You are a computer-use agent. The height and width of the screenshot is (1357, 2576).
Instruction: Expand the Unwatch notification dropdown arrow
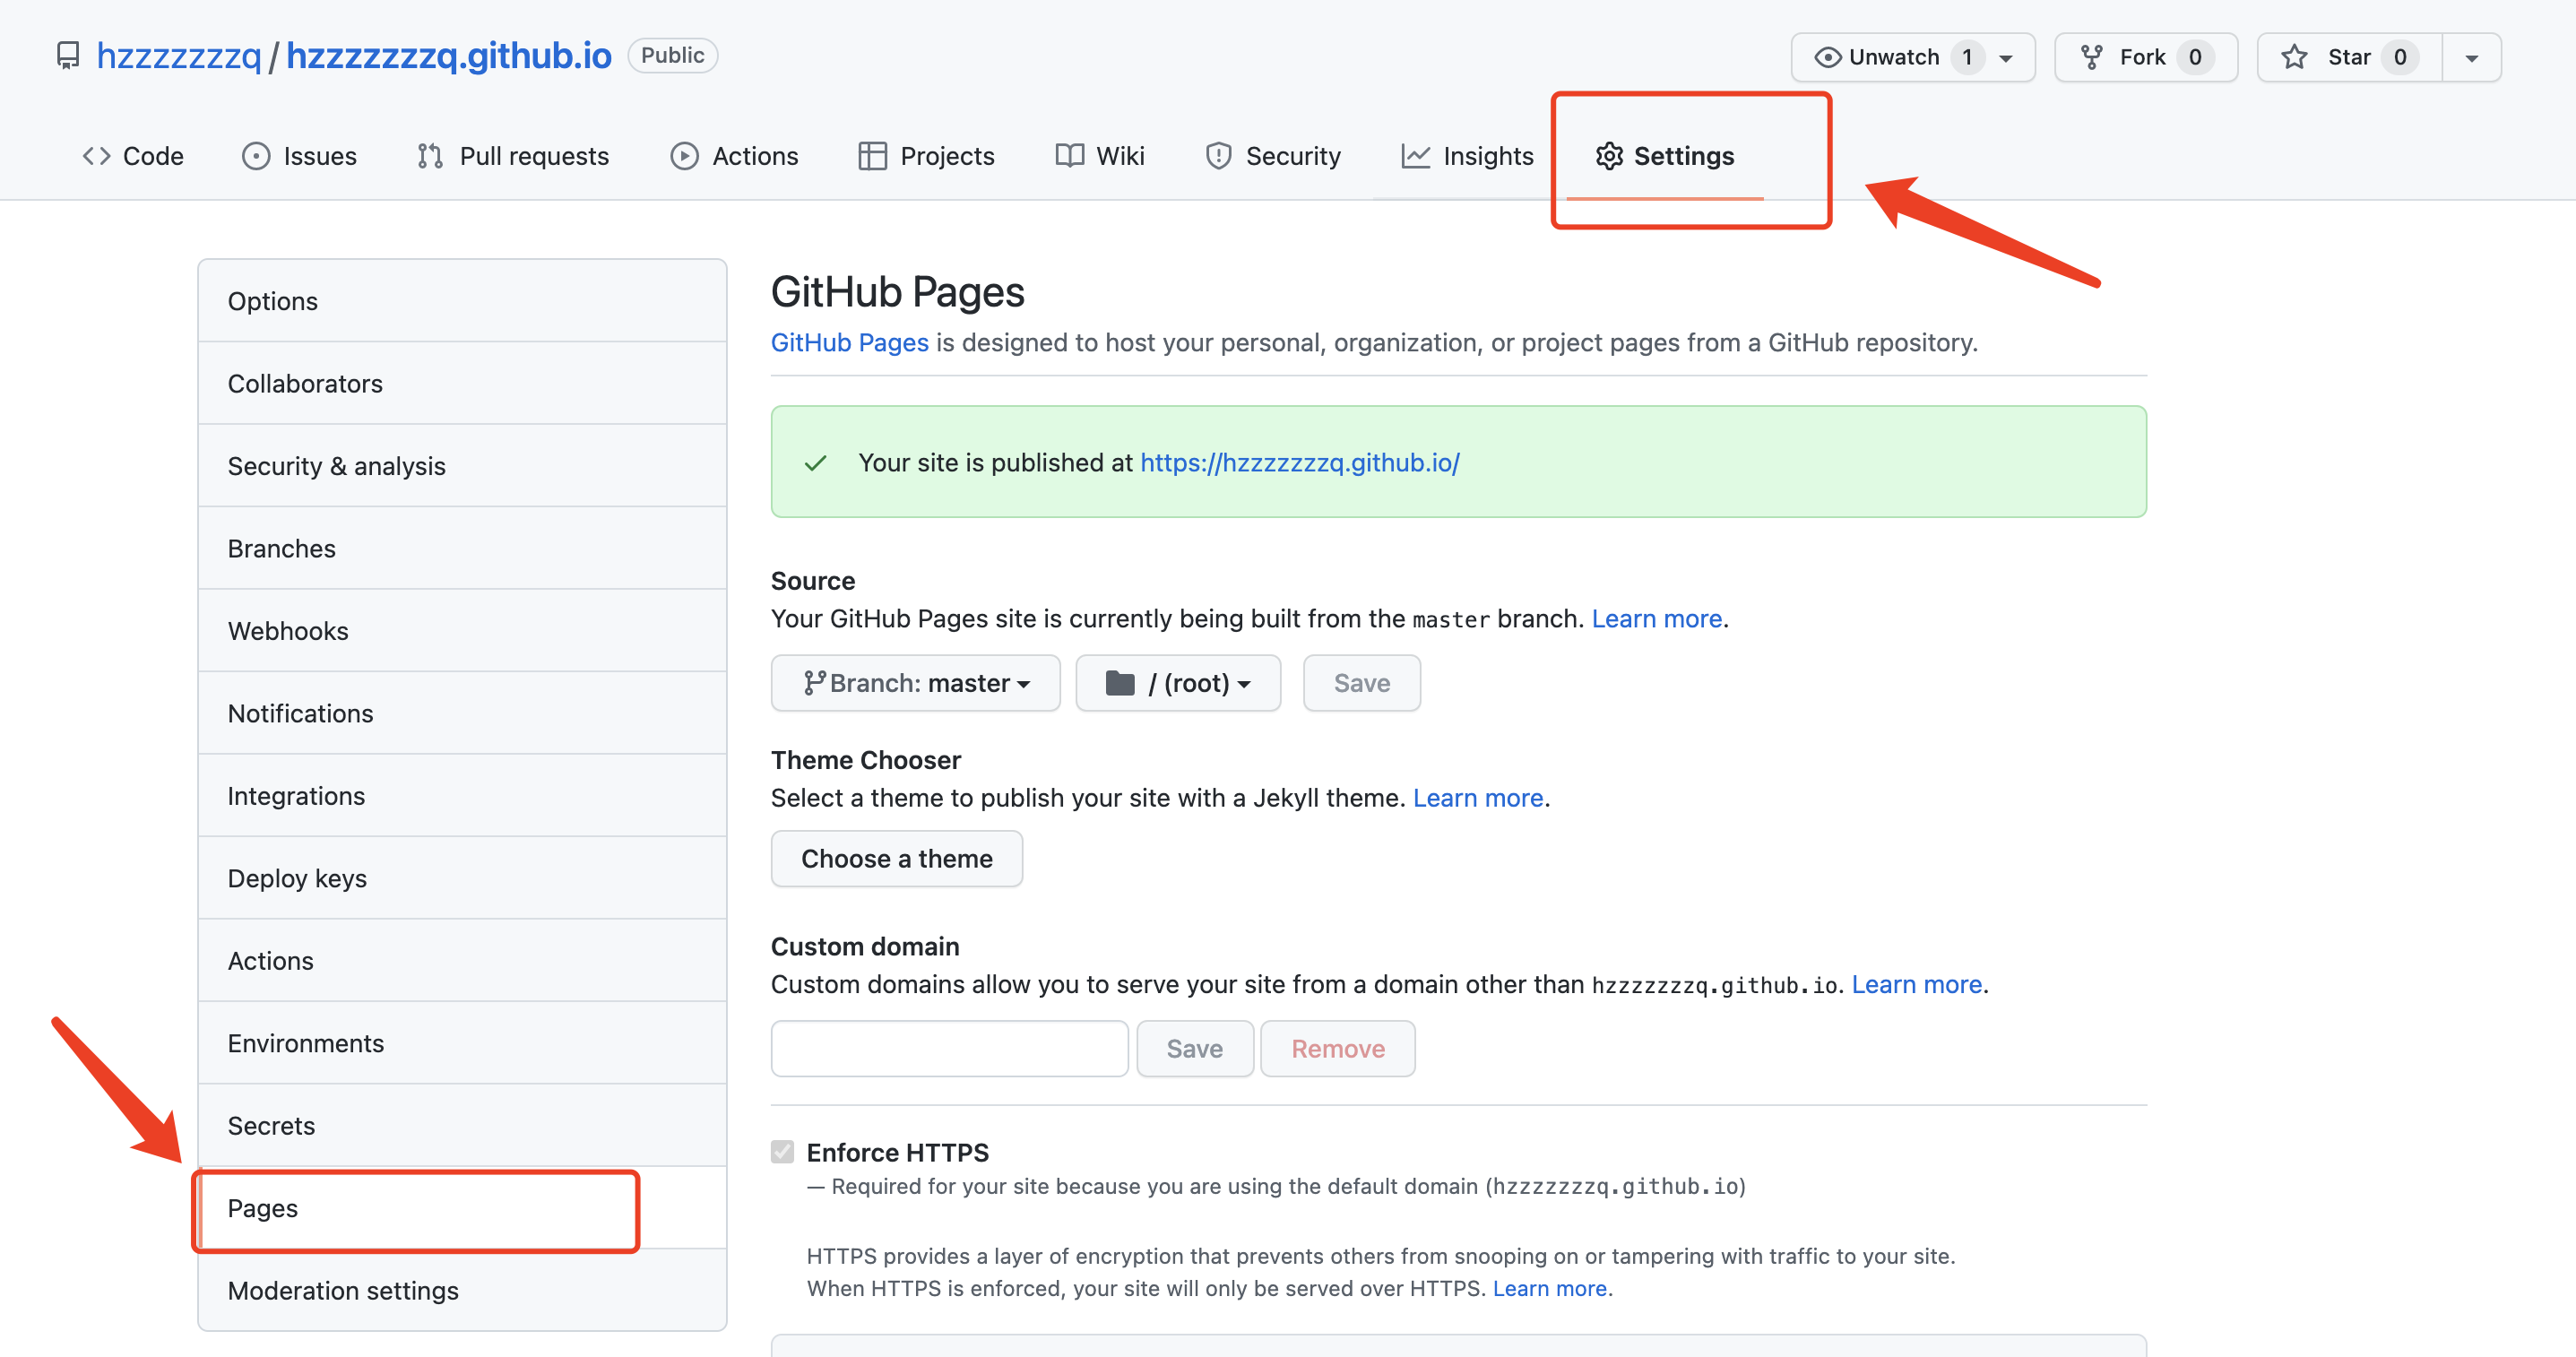[2006, 58]
